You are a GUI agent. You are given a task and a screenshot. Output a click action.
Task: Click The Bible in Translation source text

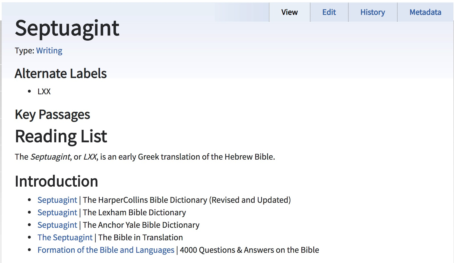coord(140,237)
